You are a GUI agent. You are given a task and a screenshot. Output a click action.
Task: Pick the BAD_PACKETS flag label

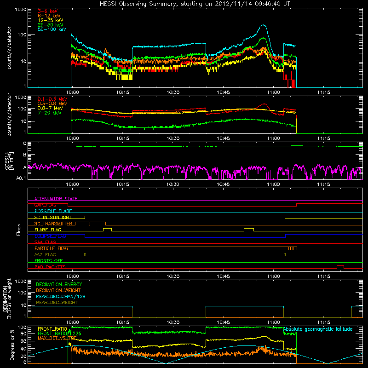(50, 267)
